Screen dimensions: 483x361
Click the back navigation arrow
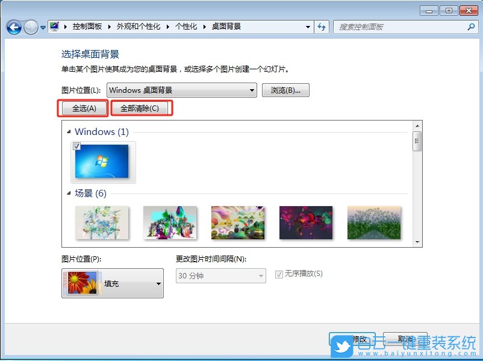pyautogui.click(x=13, y=27)
